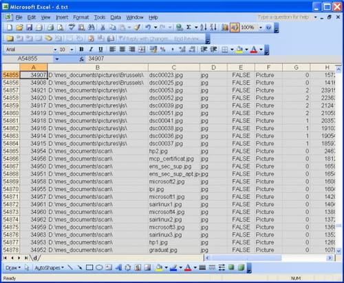This screenshot has width=344, height=283.
Task: Toggle Bold formatting
Action: point(81,50)
